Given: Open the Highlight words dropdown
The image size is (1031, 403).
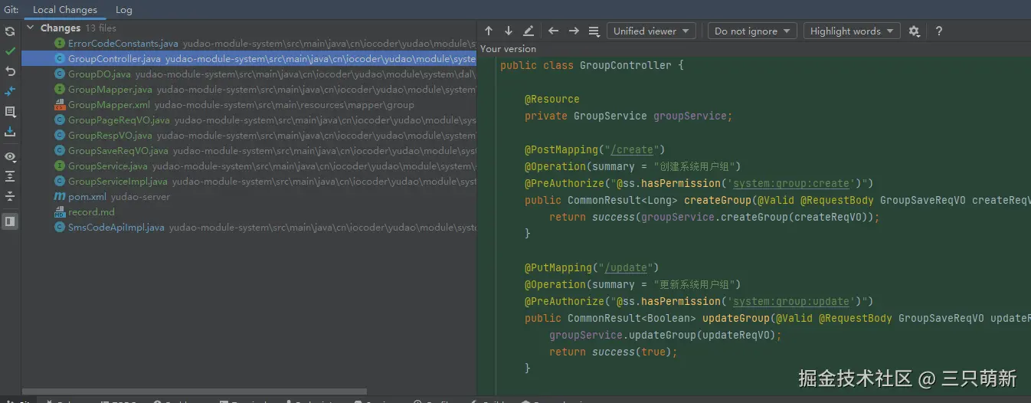Looking at the screenshot, I should (x=852, y=31).
